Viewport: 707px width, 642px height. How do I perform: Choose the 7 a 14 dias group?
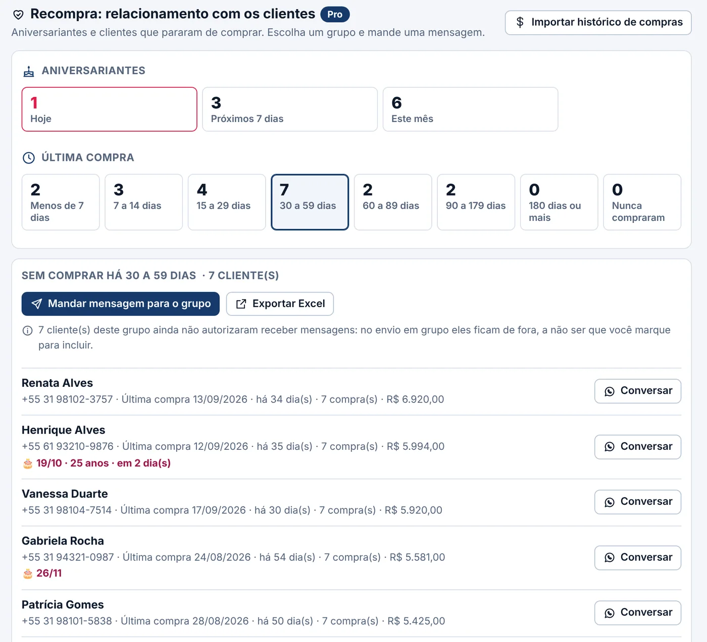click(x=143, y=202)
